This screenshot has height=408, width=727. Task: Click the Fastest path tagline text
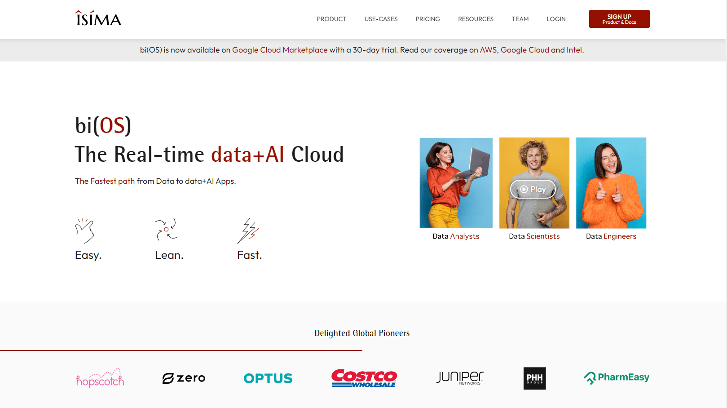point(155,181)
